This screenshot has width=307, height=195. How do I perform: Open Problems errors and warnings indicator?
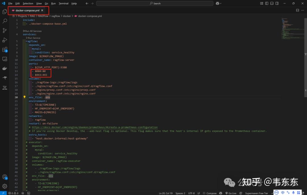point(13,193)
